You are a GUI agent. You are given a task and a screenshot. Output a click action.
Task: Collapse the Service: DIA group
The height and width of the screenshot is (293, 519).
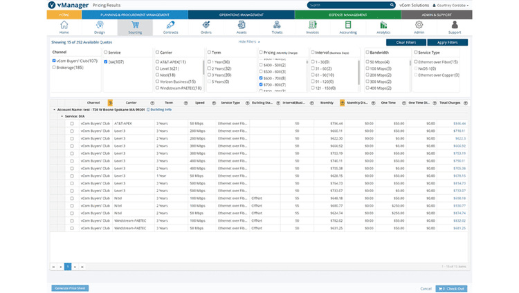pos(62,116)
